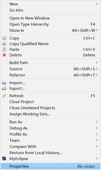This screenshot has height=170, width=101.
Task: Expand the Build Path submenu arrow
Action: tap(97, 63)
